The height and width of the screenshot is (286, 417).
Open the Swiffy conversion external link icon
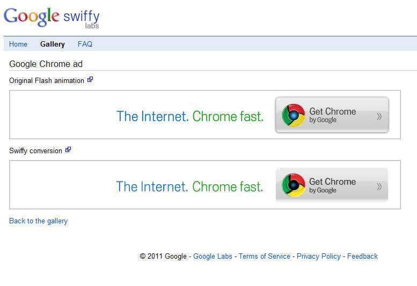pyautogui.click(x=68, y=149)
